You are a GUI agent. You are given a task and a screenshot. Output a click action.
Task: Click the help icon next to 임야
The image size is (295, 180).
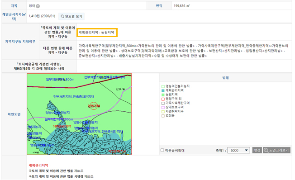coord(38,6)
